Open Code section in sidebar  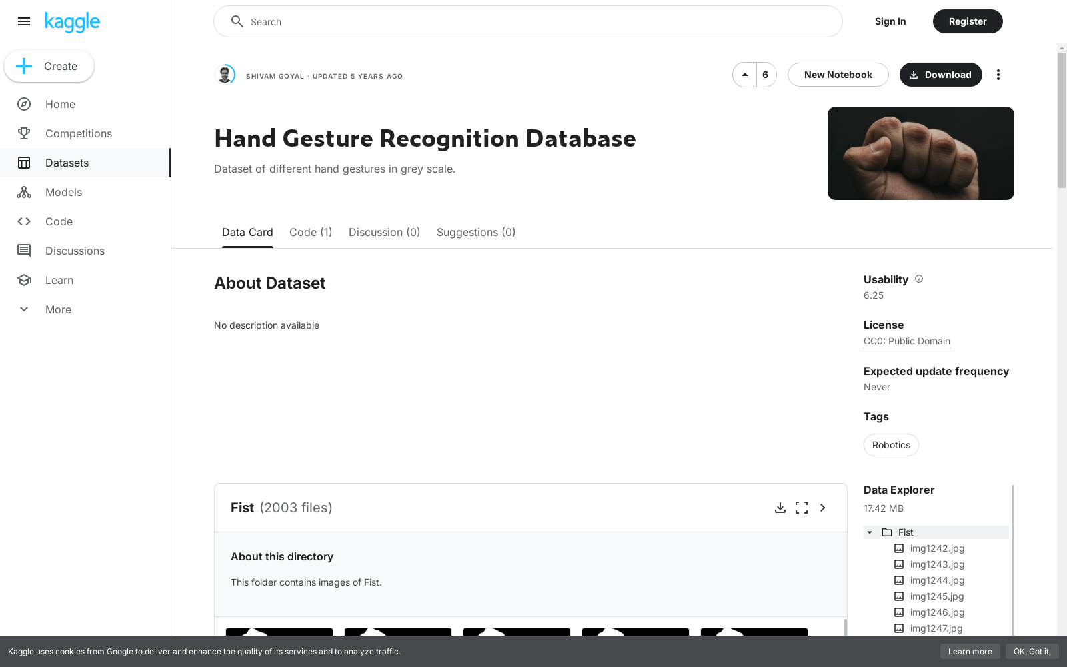coord(85,221)
